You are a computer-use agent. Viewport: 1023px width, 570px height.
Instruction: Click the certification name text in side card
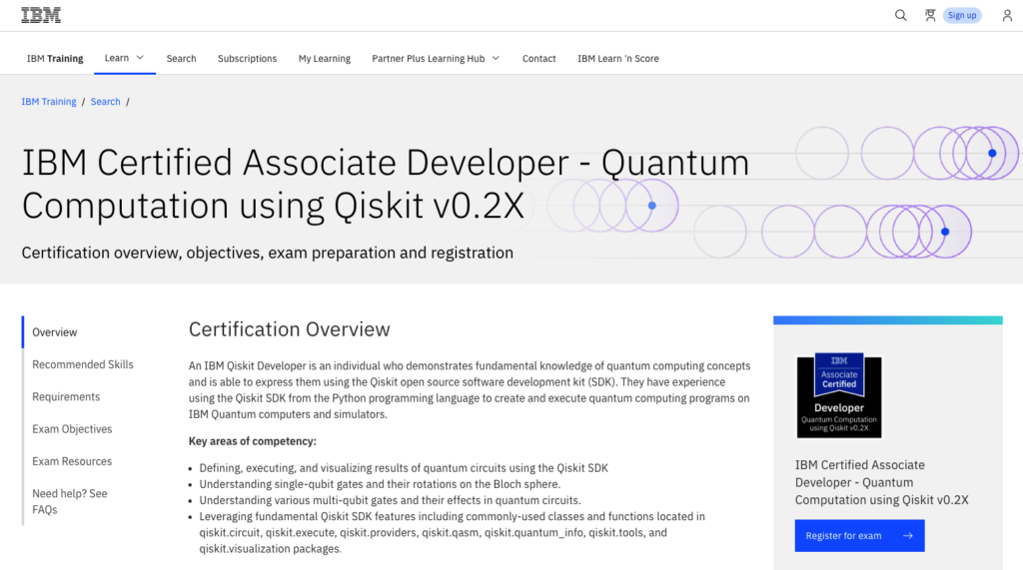[881, 482]
